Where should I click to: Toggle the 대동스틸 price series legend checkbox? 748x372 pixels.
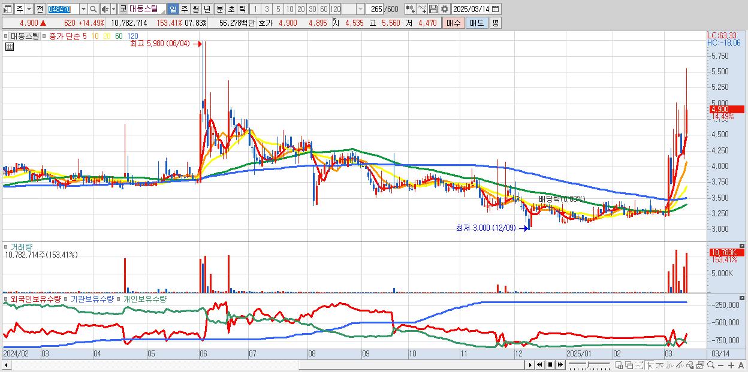point(7,36)
